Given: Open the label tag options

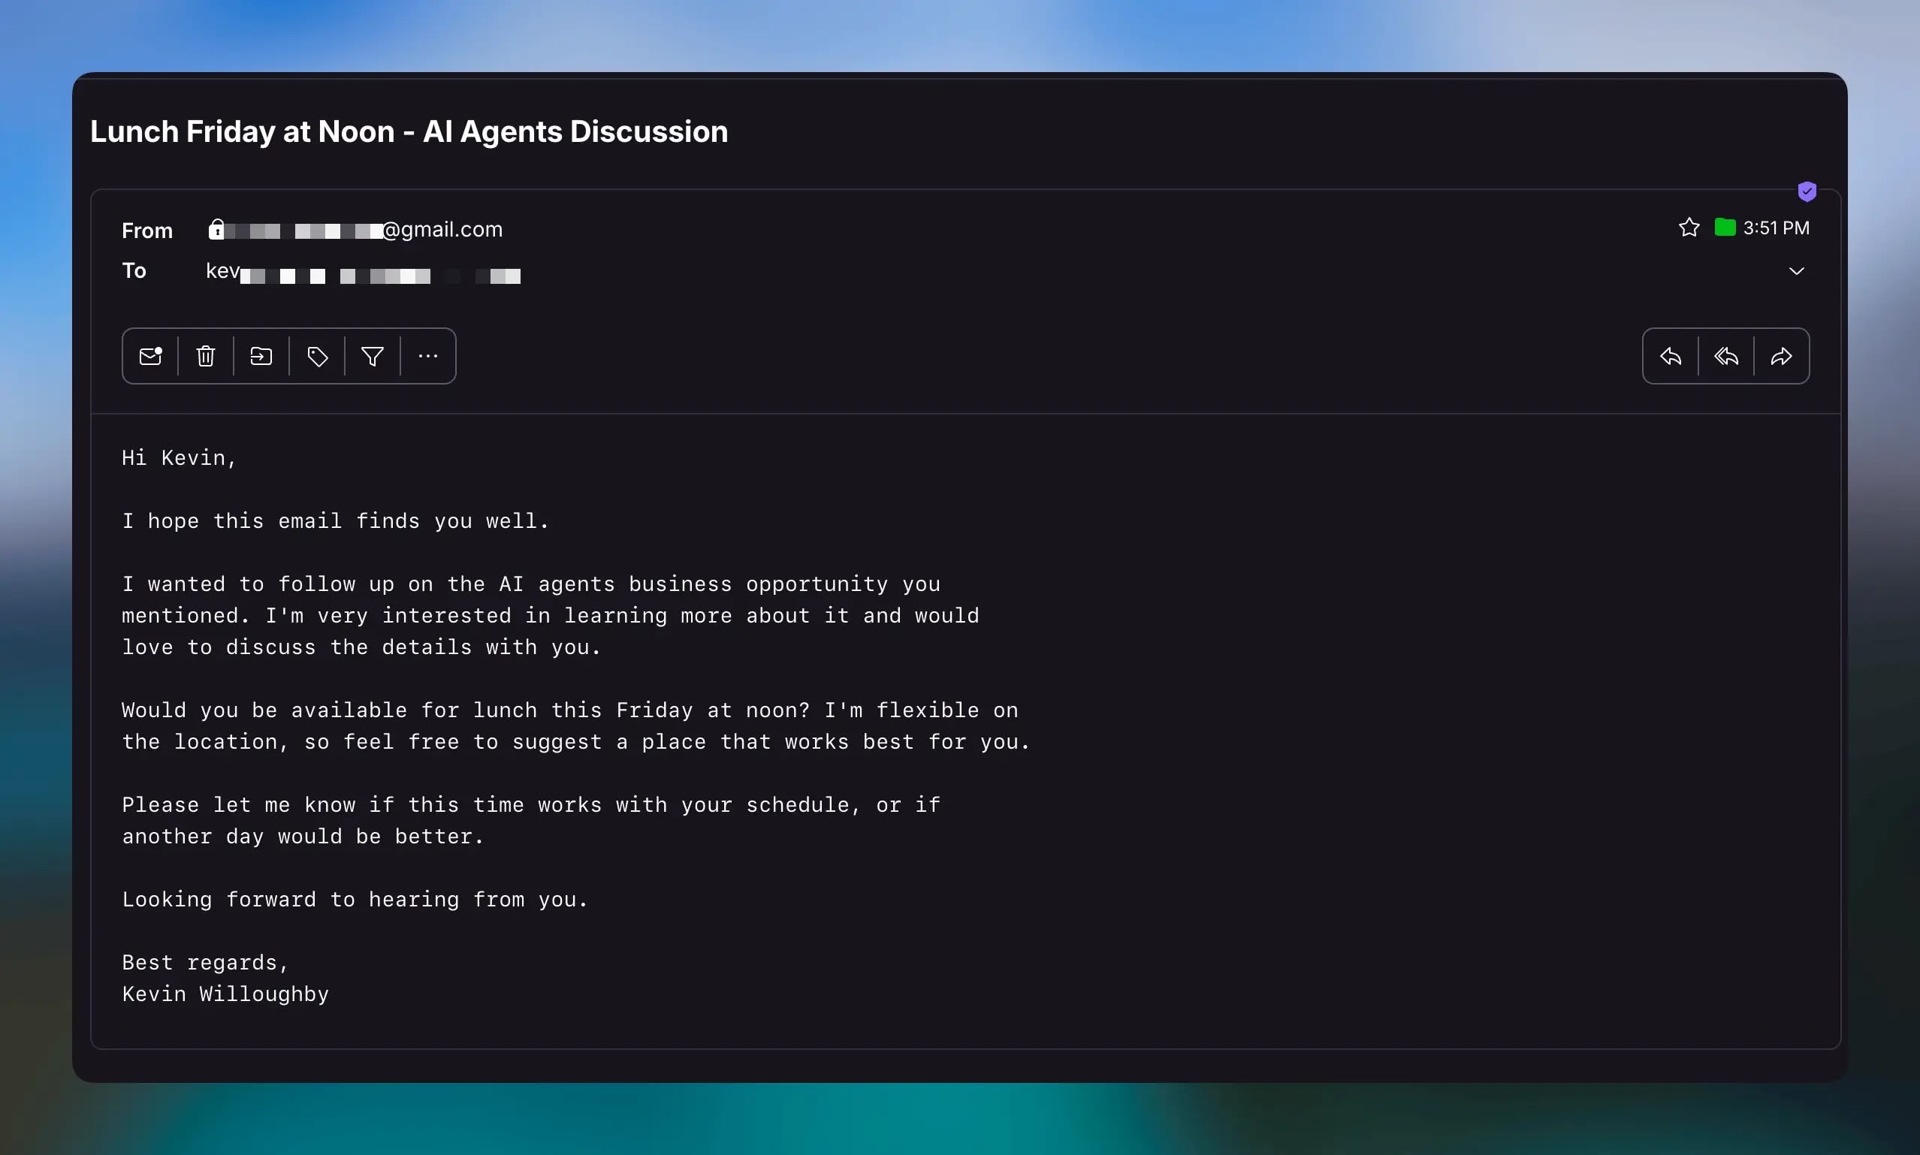Looking at the screenshot, I should pos(317,357).
